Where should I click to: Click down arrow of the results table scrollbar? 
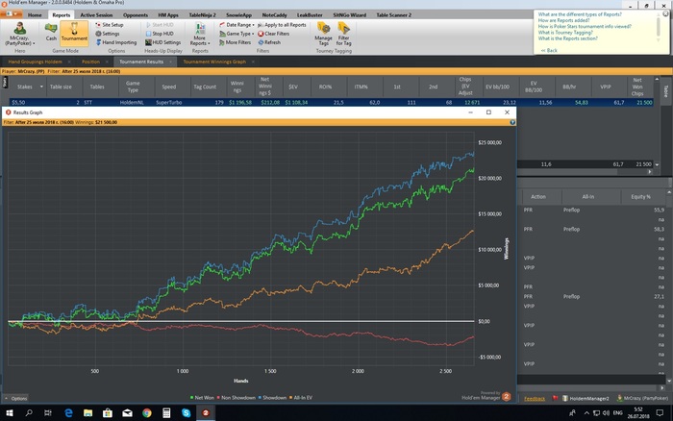click(657, 164)
